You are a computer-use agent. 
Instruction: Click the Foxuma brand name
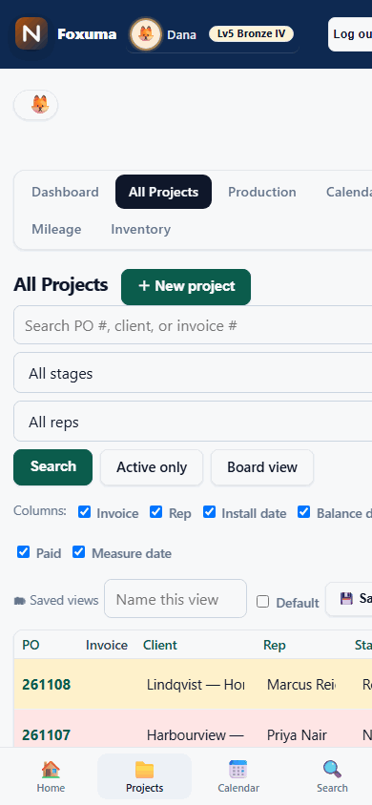pos(87,34)
